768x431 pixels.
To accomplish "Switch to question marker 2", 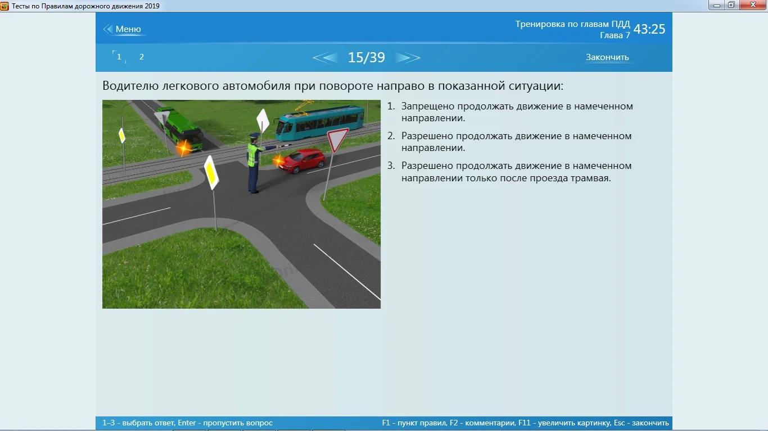I will pos(141,56).
